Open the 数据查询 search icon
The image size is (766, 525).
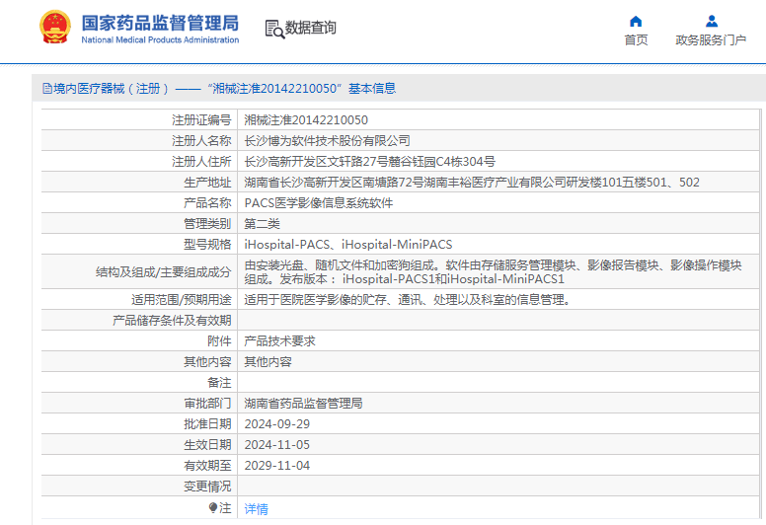[x=274, y=29]
